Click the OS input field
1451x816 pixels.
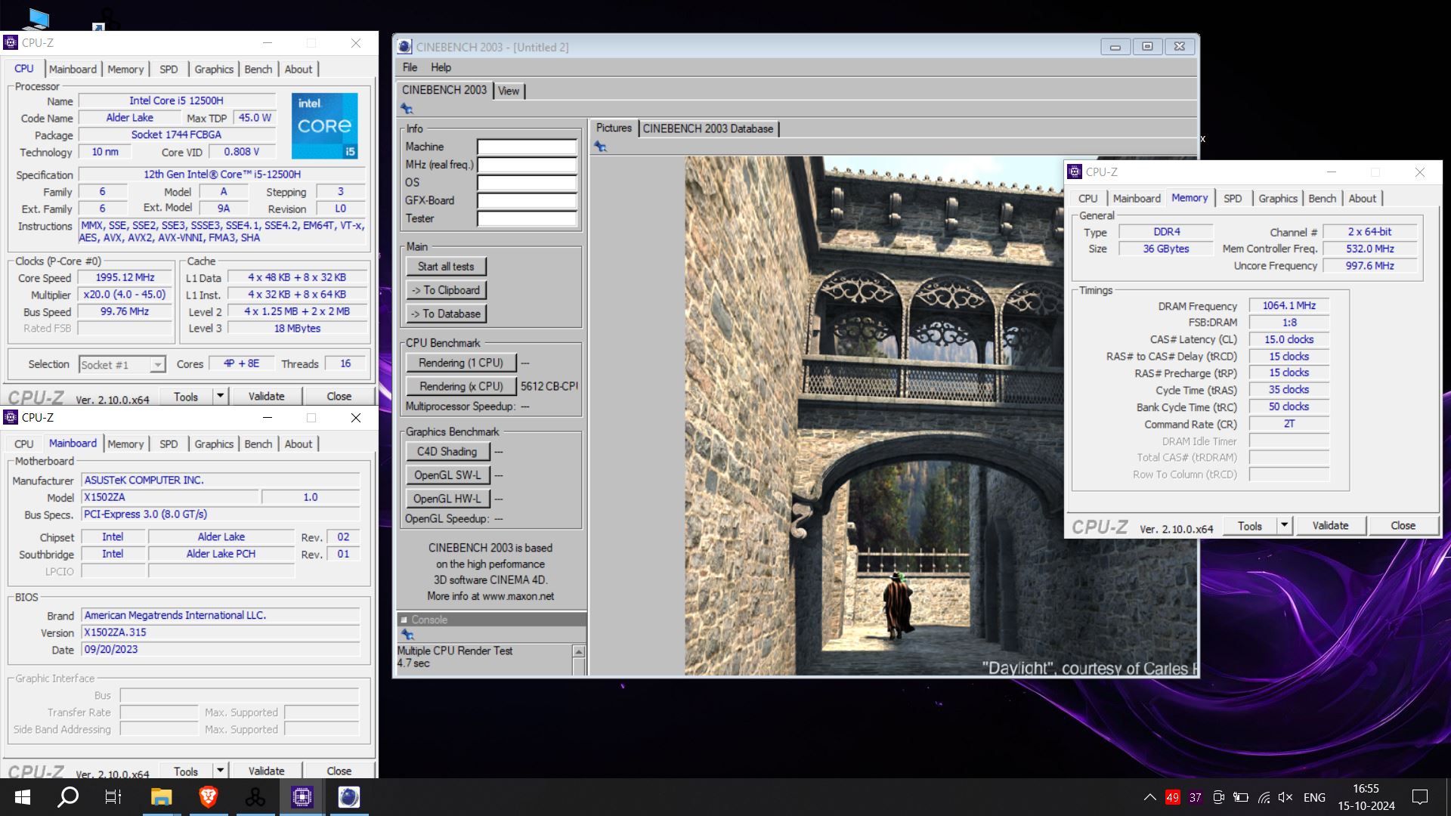pyautogui.click(x=527, y=182)
